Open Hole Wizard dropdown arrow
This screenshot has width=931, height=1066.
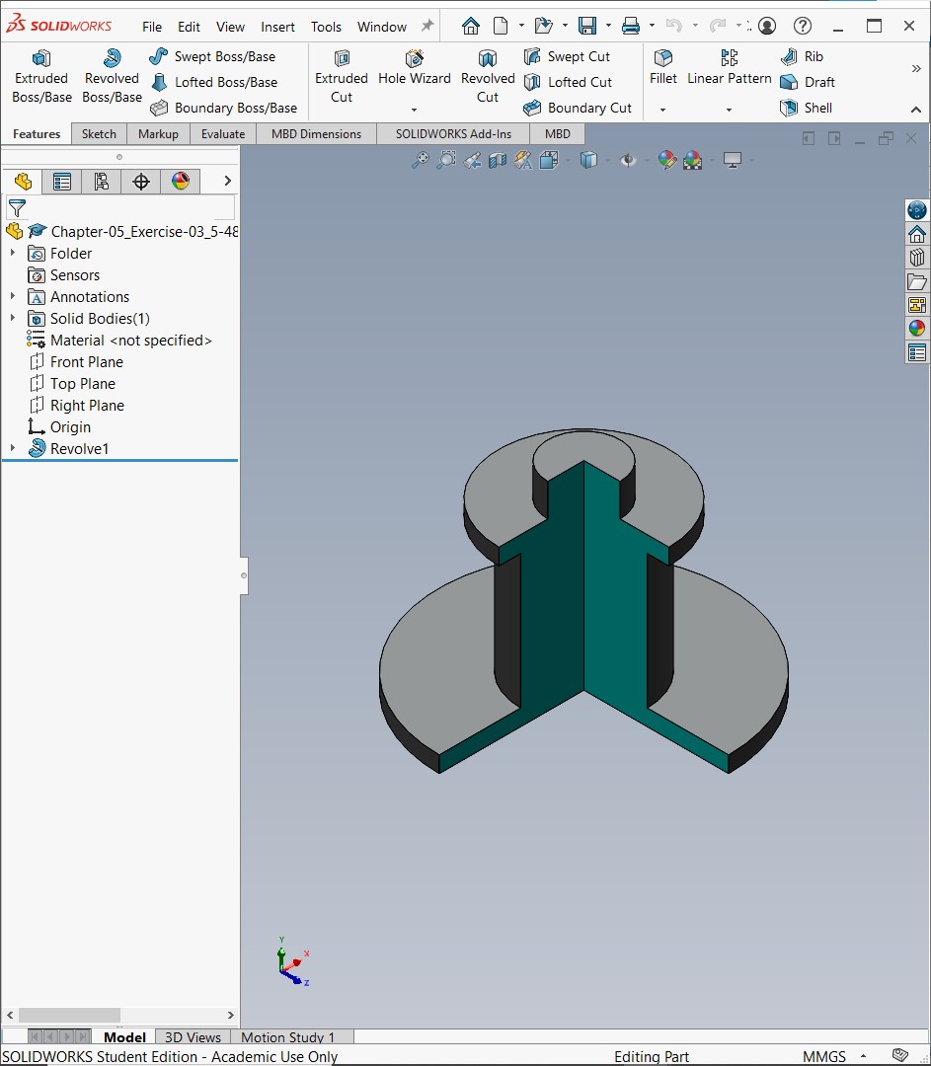tap(414, 110)
